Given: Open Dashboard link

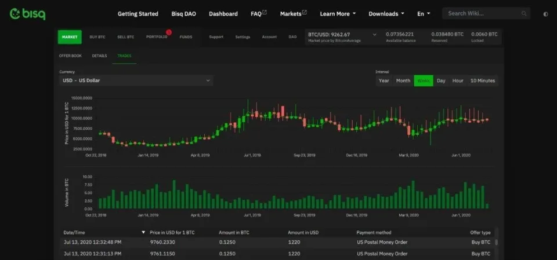Looking at the screenshot, I should [223, 14].
